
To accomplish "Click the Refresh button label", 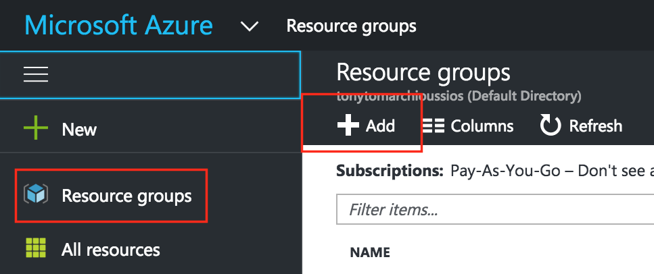I will pyautogui.click(x=596, y=126).
